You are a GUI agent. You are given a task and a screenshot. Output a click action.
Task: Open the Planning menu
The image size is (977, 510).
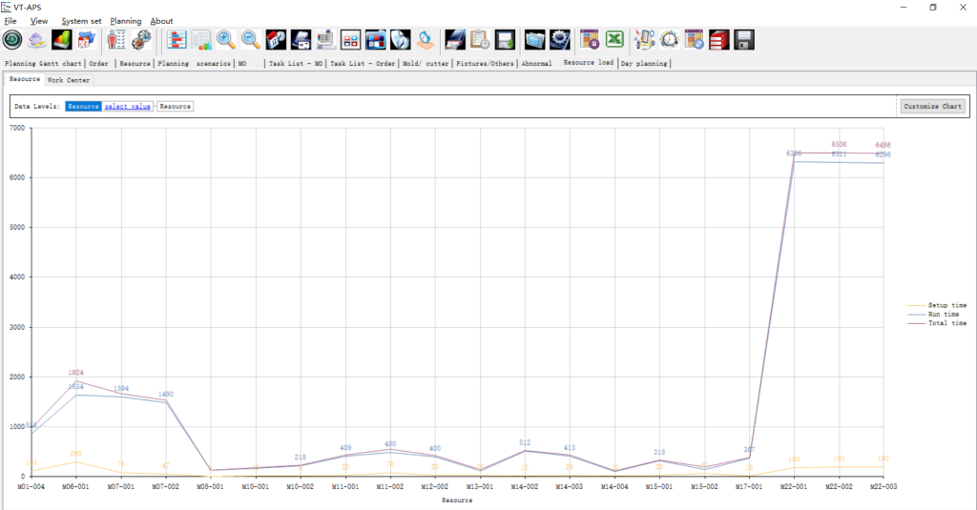[125, 21]
